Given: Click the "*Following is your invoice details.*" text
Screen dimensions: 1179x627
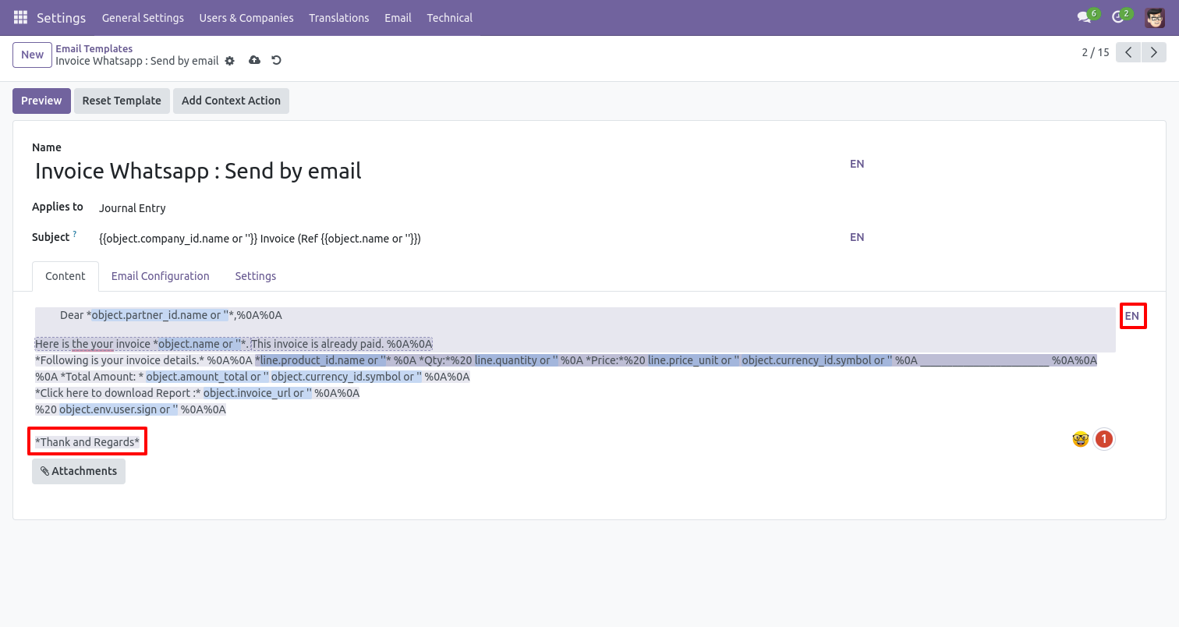Looking at the screenshot, I should [x=119, y=360].
